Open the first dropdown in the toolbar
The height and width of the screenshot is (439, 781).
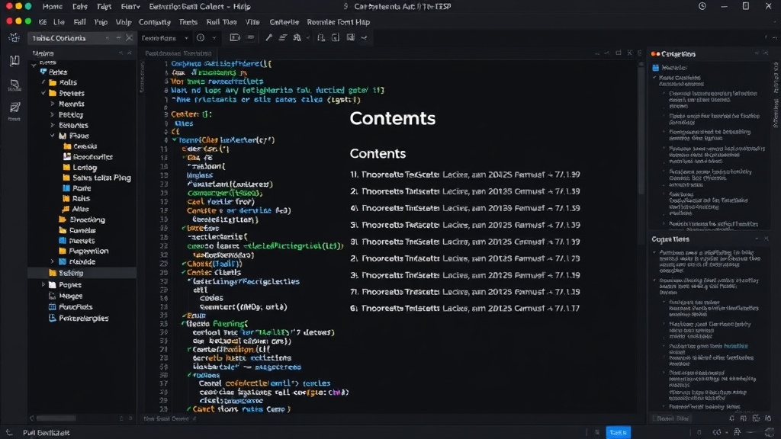[165, 38]
